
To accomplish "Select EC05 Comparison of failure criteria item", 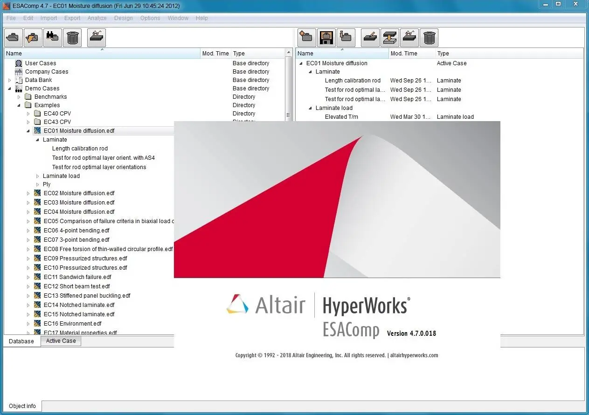I will click(x=108, y=221).
